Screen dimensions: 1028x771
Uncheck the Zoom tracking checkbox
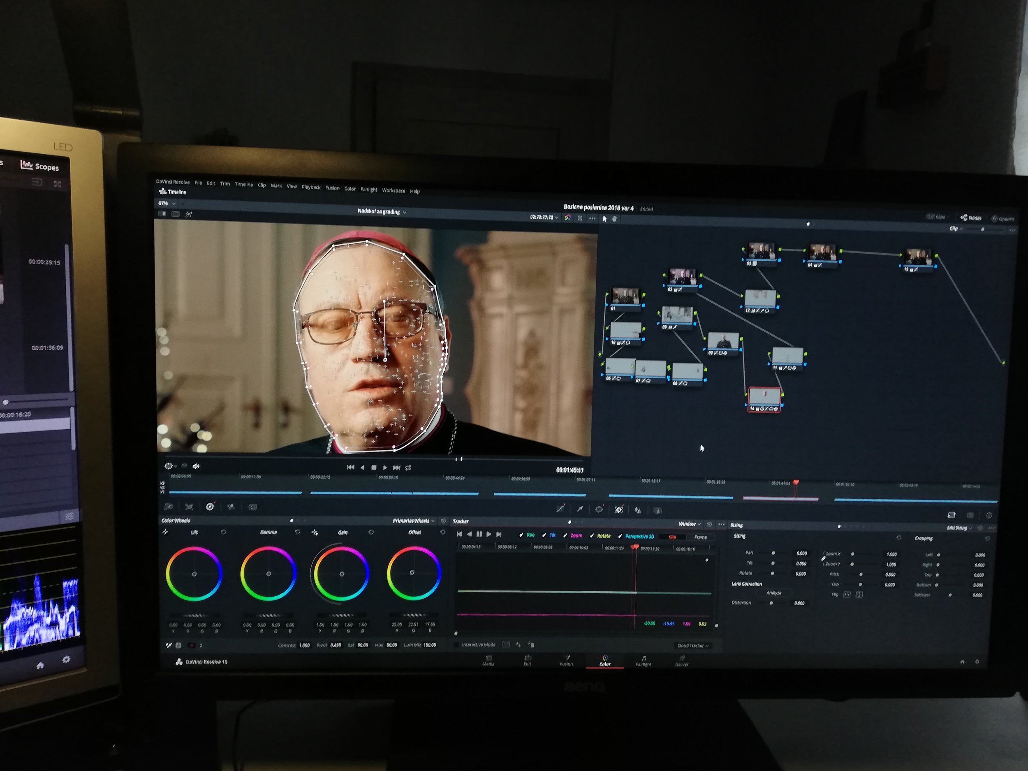565,535
